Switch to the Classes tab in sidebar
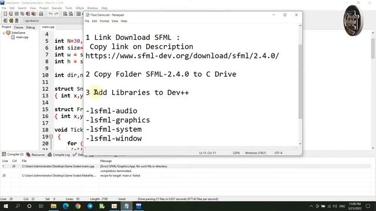This screenshot has width=376, height=211. tap(18, 28)
